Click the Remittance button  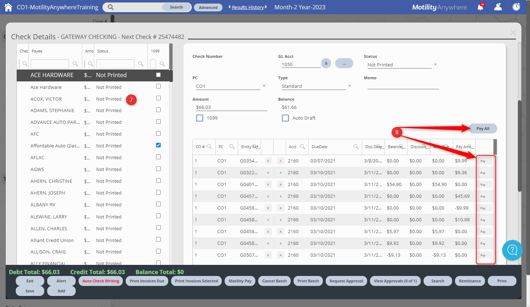tap(470, 281)
